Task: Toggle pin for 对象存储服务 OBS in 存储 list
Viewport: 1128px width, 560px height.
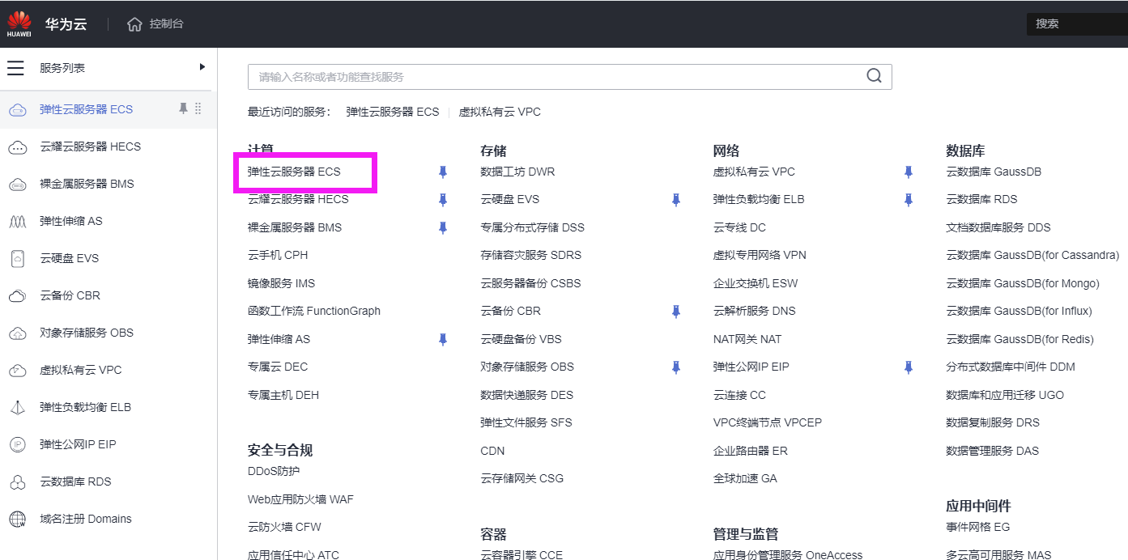Action: point(675,367)
